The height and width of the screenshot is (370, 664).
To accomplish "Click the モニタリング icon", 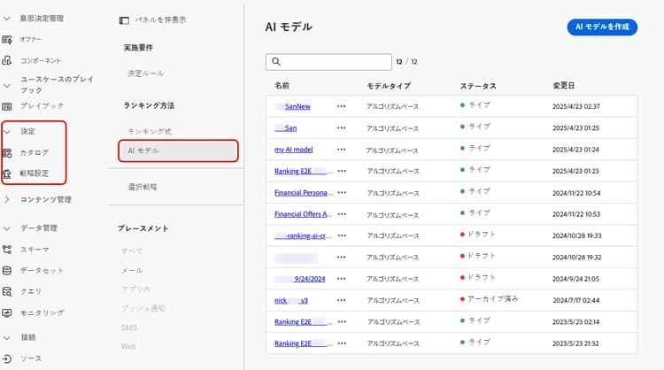I will click(7, 312).
